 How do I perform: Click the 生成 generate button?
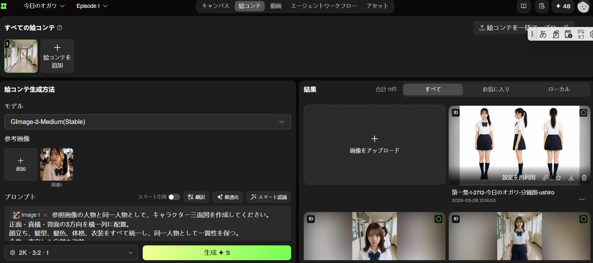point(217,253)
